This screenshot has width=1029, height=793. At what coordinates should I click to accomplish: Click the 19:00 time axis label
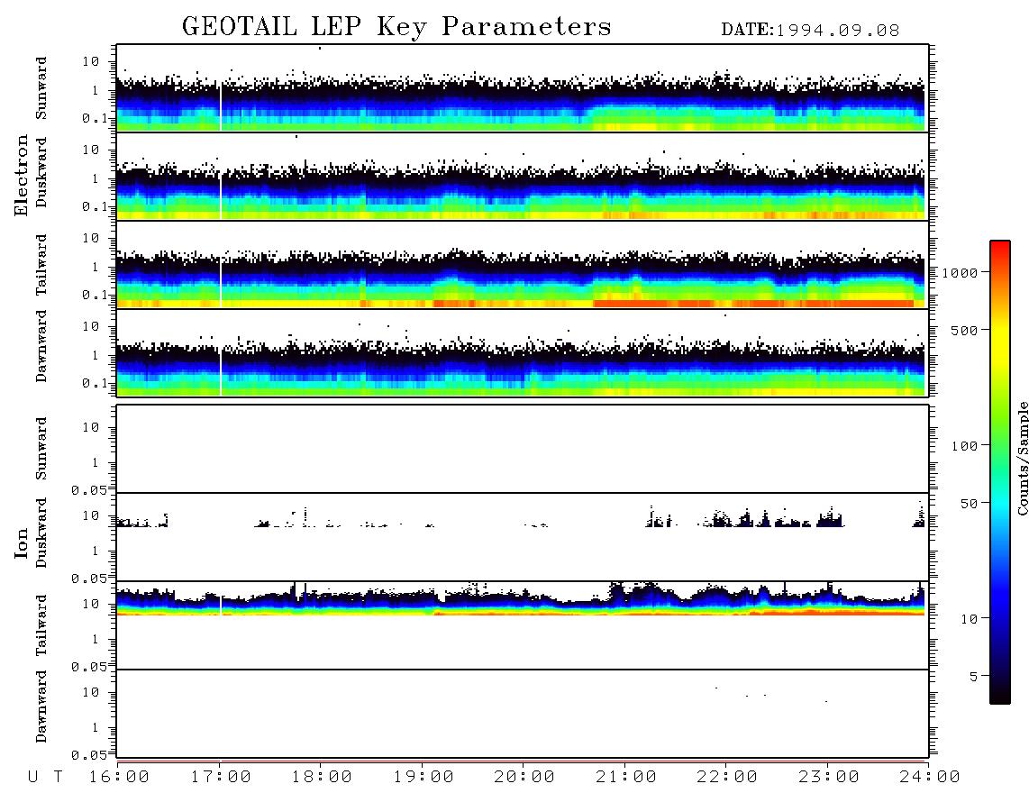(x=423, y=777)
